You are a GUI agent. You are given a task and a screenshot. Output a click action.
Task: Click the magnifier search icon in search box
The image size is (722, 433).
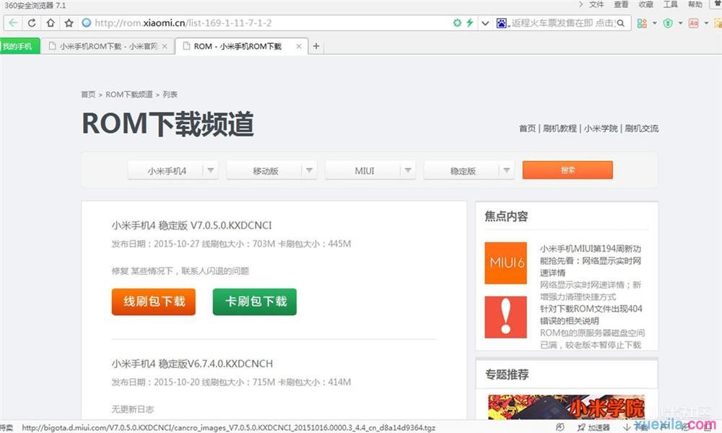(x=621, y=23)
